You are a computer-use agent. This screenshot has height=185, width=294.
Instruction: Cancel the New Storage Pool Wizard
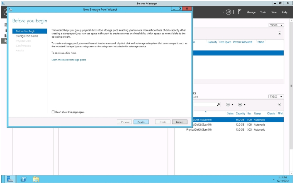click(179, 122)
